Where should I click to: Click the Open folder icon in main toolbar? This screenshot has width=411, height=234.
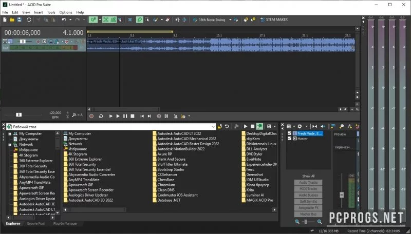pos(12,19)
